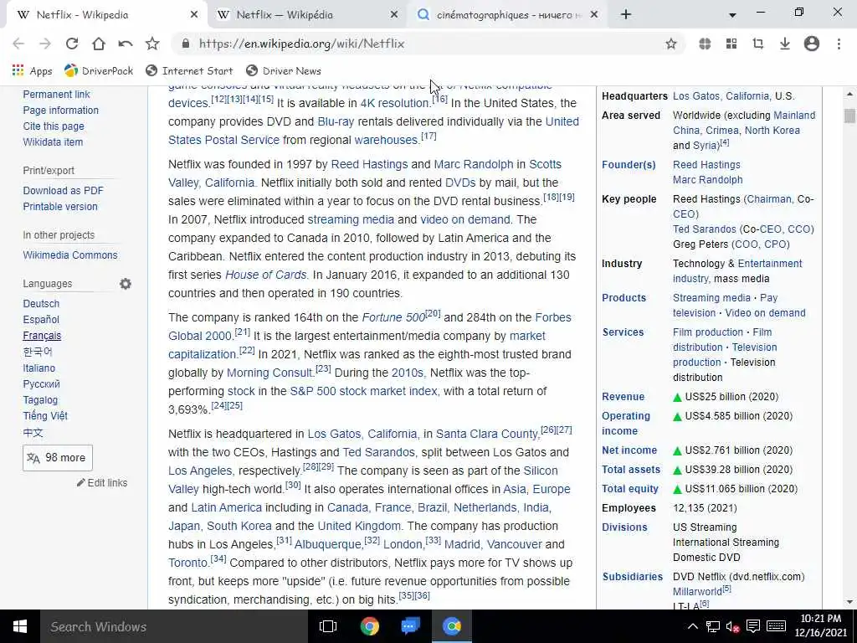Viewport: 857px width, 643px height.
Task: Open the tiles extension icon
Action: point(731,44)
